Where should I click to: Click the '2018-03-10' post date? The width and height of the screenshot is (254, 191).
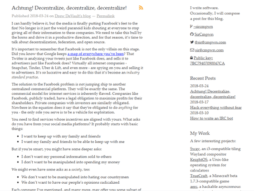[199, 113]
